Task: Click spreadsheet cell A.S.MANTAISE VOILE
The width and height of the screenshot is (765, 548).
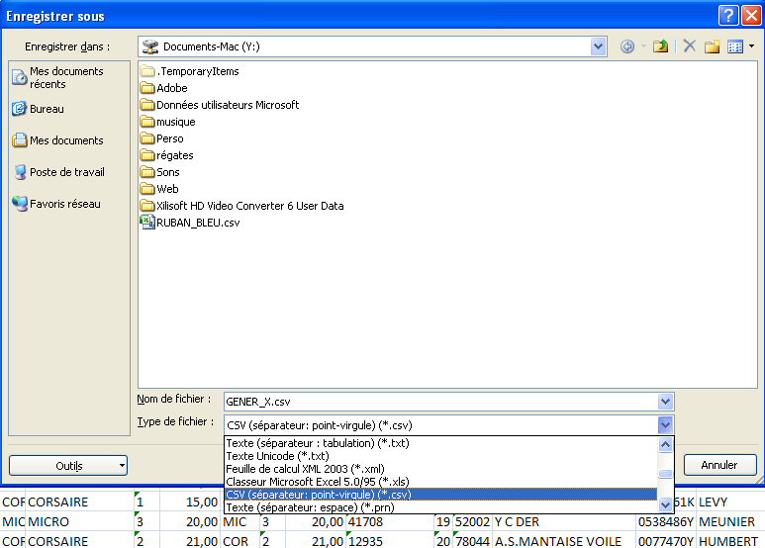Action: coord(563,541)
